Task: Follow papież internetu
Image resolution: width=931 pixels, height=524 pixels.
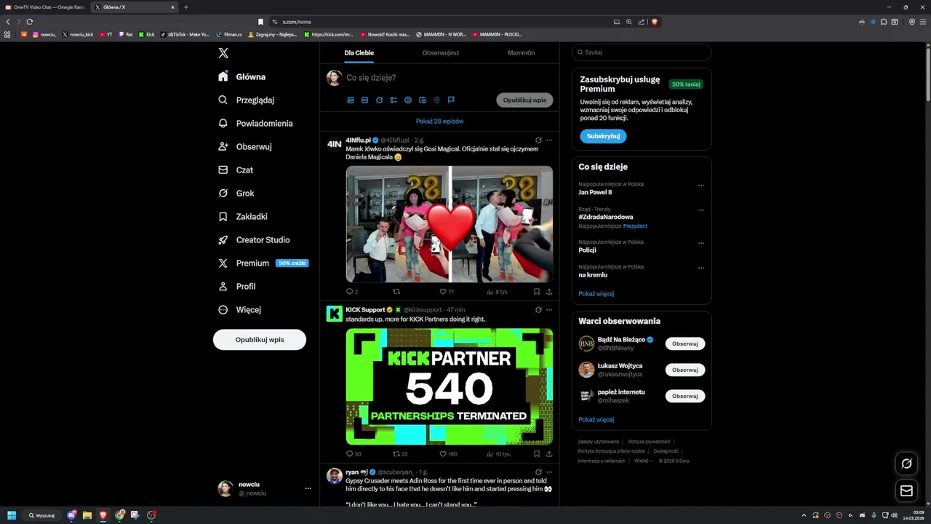Action: pyautogui.click(x=685, y=396)
